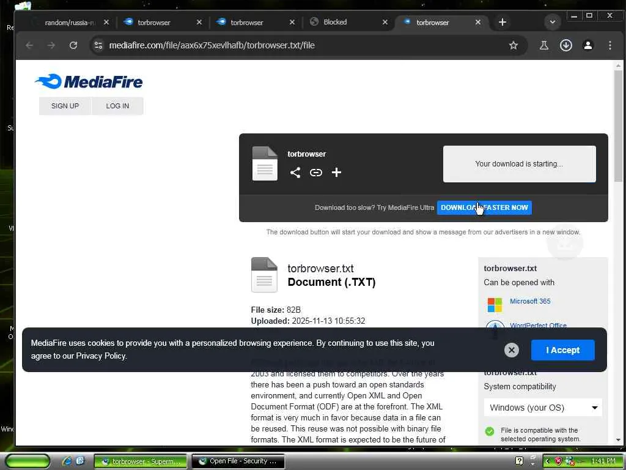Click the 'Document (.TXT)' heading
The height and width of the screenshot is (470, 626).
[331, 282]
